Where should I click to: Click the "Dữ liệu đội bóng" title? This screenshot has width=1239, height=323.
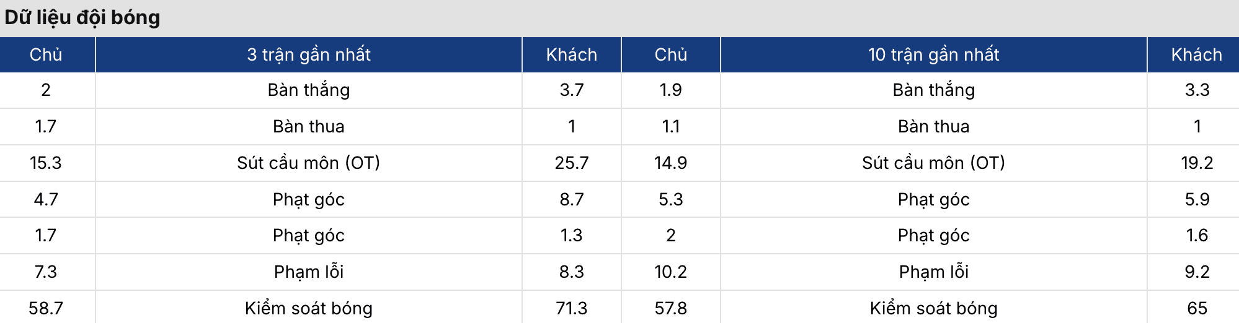pyautogui.click(x=82, y=17)
